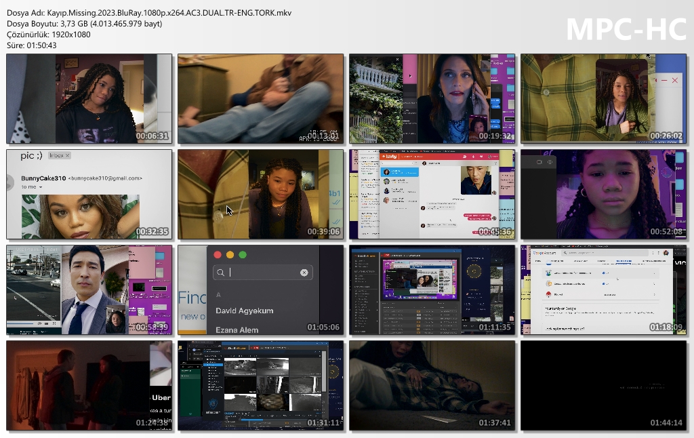694x438 pixels.
Task: Select the David Agyekum contact
Action: [x=245, y=311]
